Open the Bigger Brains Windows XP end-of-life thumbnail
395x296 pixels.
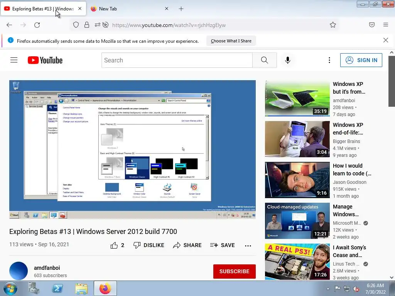(297, 139)
